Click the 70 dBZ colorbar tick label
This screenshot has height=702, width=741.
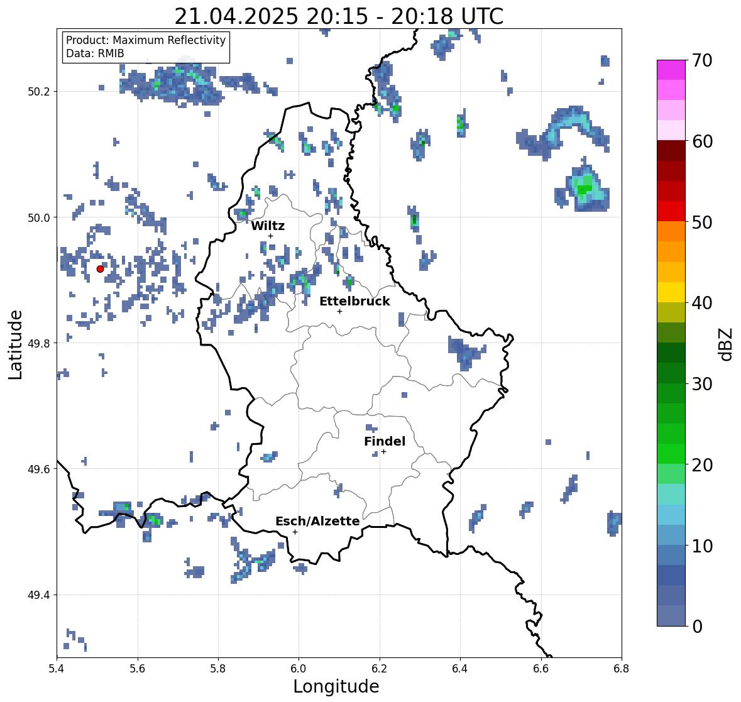[x=702, y=60]
